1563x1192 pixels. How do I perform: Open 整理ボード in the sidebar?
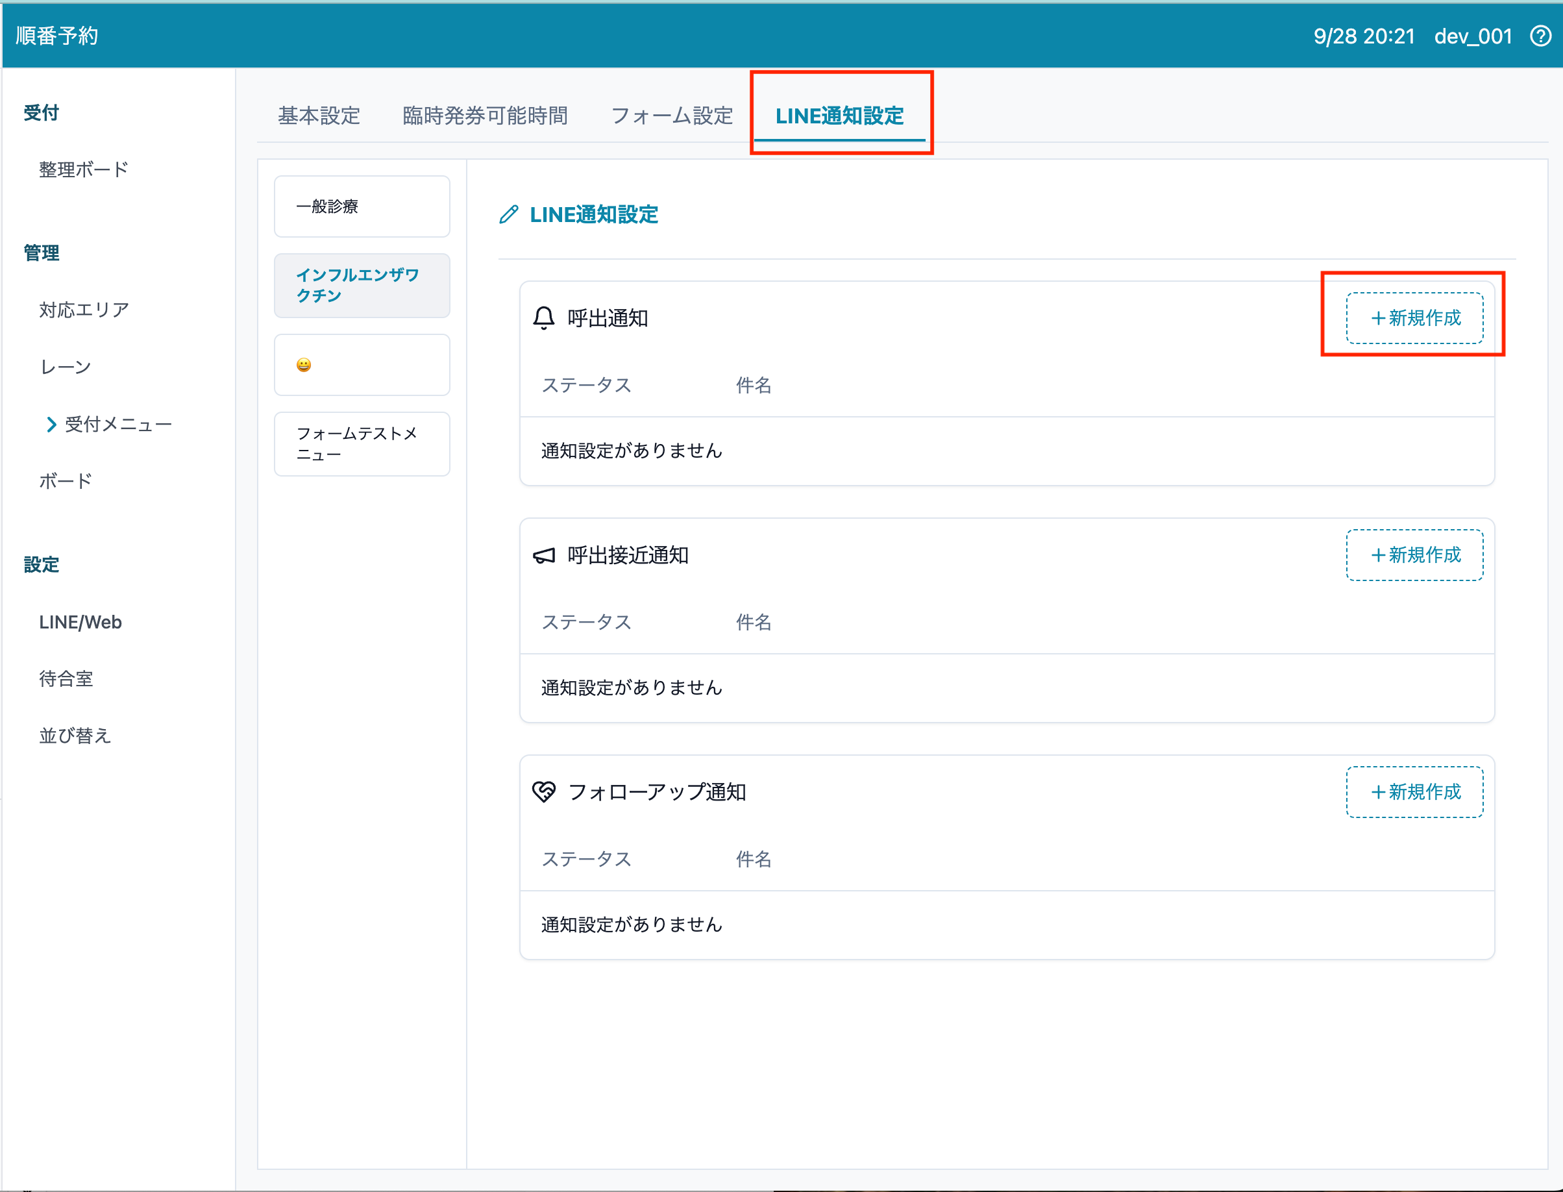pos(84,169)
